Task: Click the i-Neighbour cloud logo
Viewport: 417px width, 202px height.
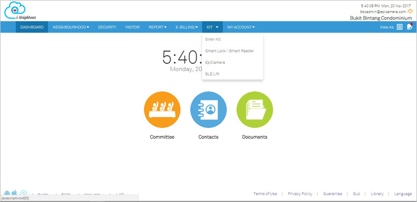Action: click(20, 10)
